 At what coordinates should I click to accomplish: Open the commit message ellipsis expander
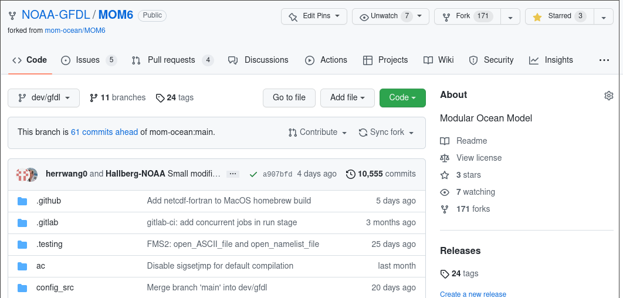[233, 174]
